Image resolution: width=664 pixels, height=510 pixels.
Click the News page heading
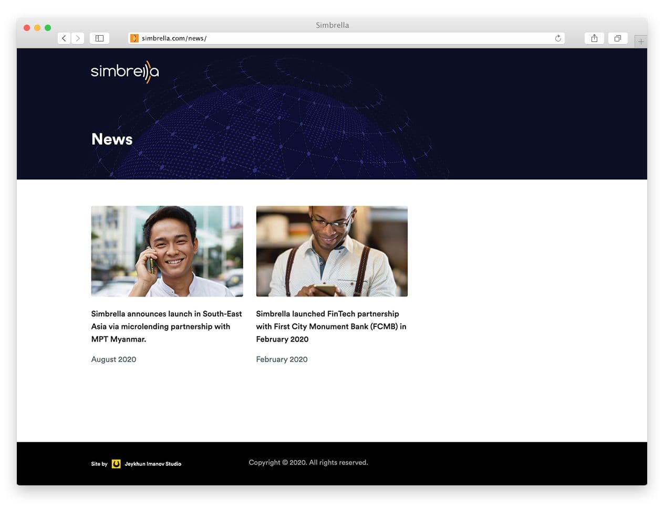click(x=112, y=139)
